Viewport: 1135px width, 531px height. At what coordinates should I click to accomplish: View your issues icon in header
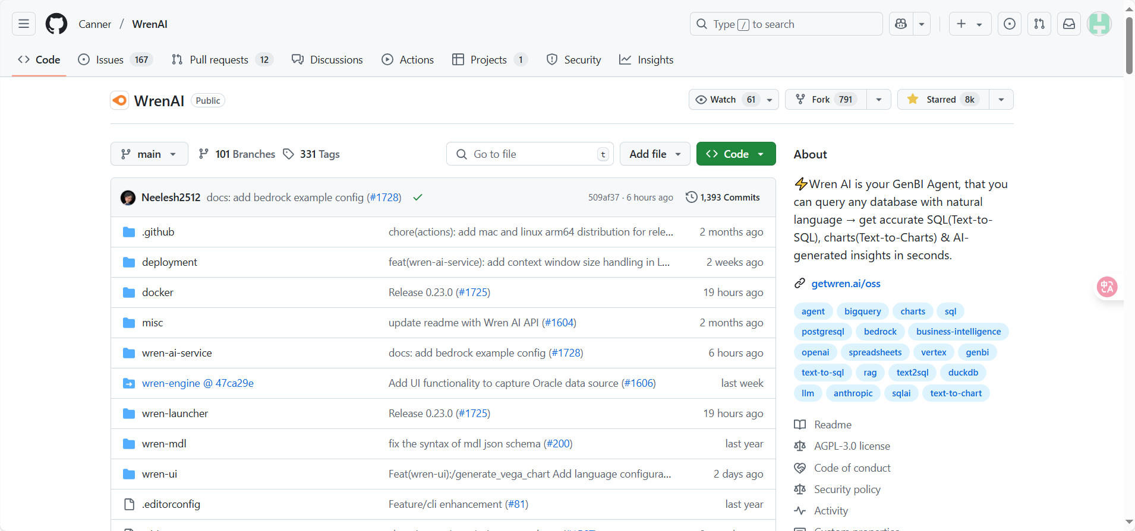[x=1010, y=24]
